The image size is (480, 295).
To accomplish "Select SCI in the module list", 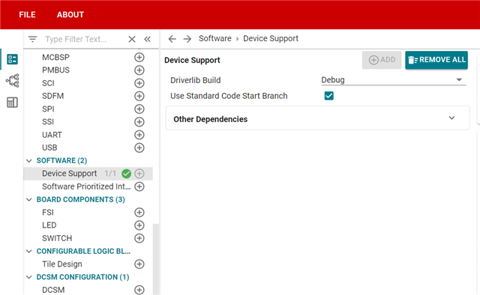I will tap(48, 83).
